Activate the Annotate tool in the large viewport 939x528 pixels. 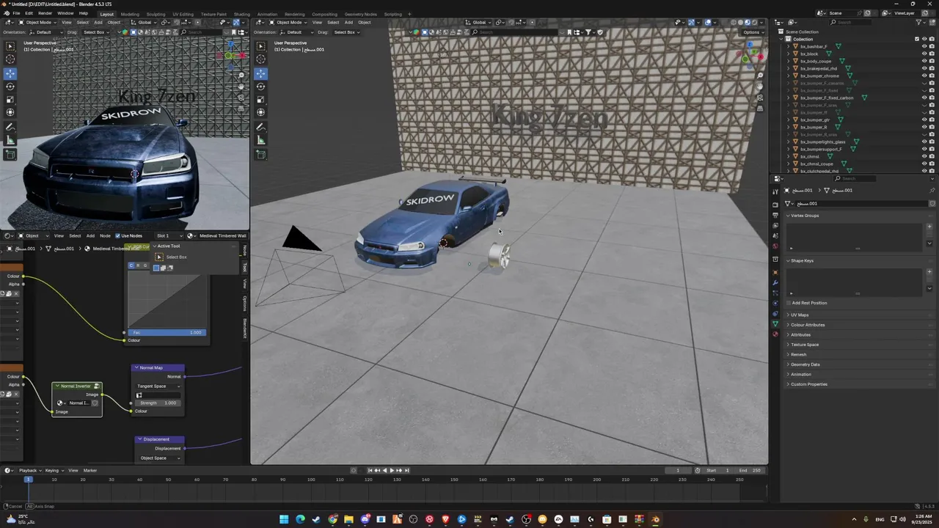[260, 128]
